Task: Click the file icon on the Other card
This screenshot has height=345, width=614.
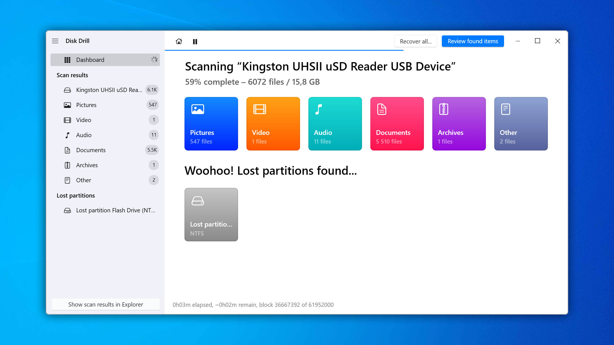Action: coord(505,109)
